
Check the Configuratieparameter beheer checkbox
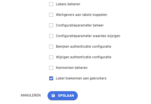click(51, 25)
